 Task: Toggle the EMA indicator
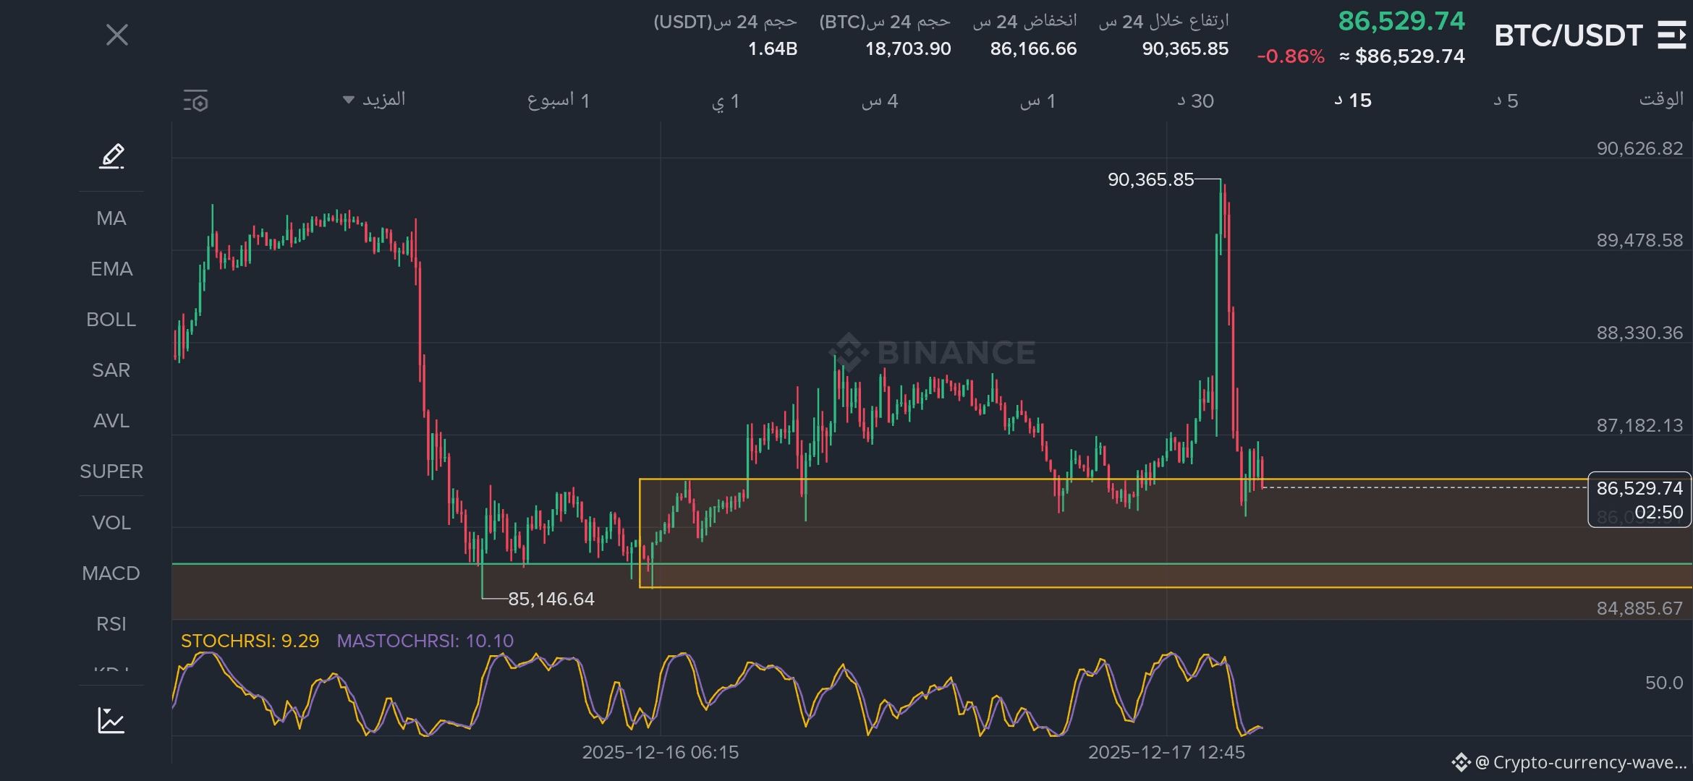click(x=111, y=269)
